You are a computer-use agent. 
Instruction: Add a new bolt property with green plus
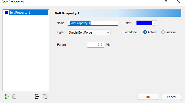click(x=6, y=96)
